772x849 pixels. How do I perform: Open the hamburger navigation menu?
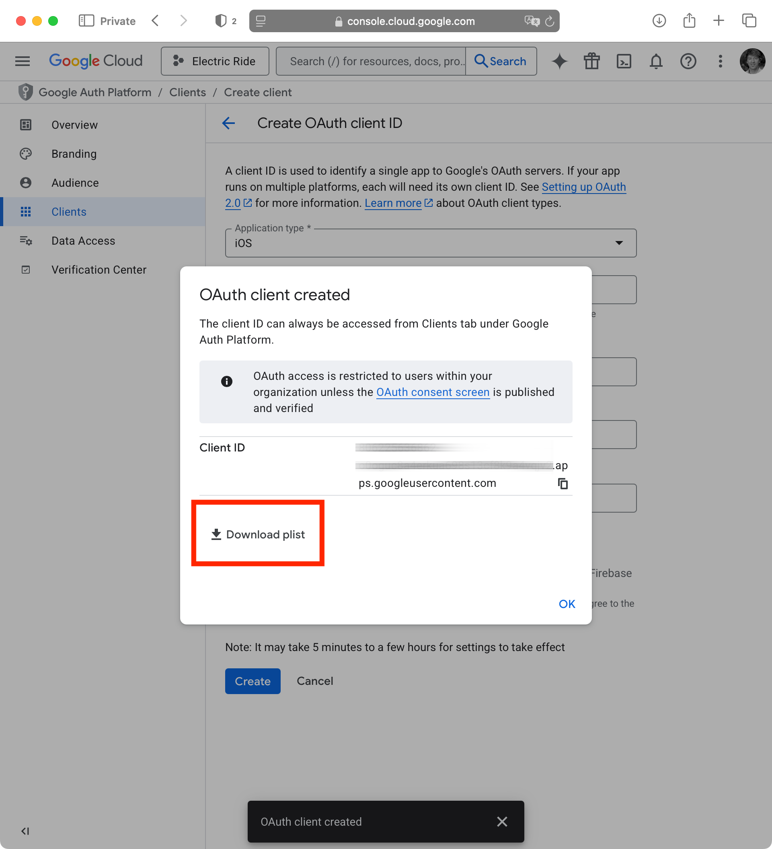22,62
